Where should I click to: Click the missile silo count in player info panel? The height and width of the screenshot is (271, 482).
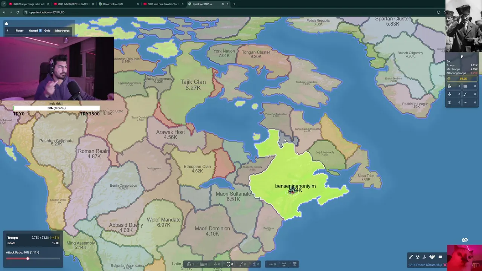click(465, 94)
